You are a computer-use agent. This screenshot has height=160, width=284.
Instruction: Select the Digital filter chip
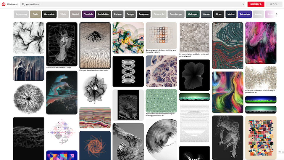point(75,14)
